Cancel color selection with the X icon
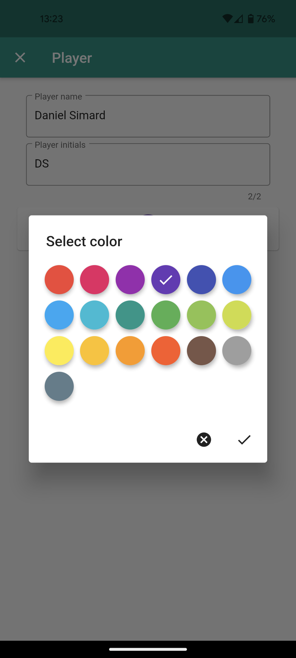Viewport: 296px width, 658px height. (x=204, y=440)
